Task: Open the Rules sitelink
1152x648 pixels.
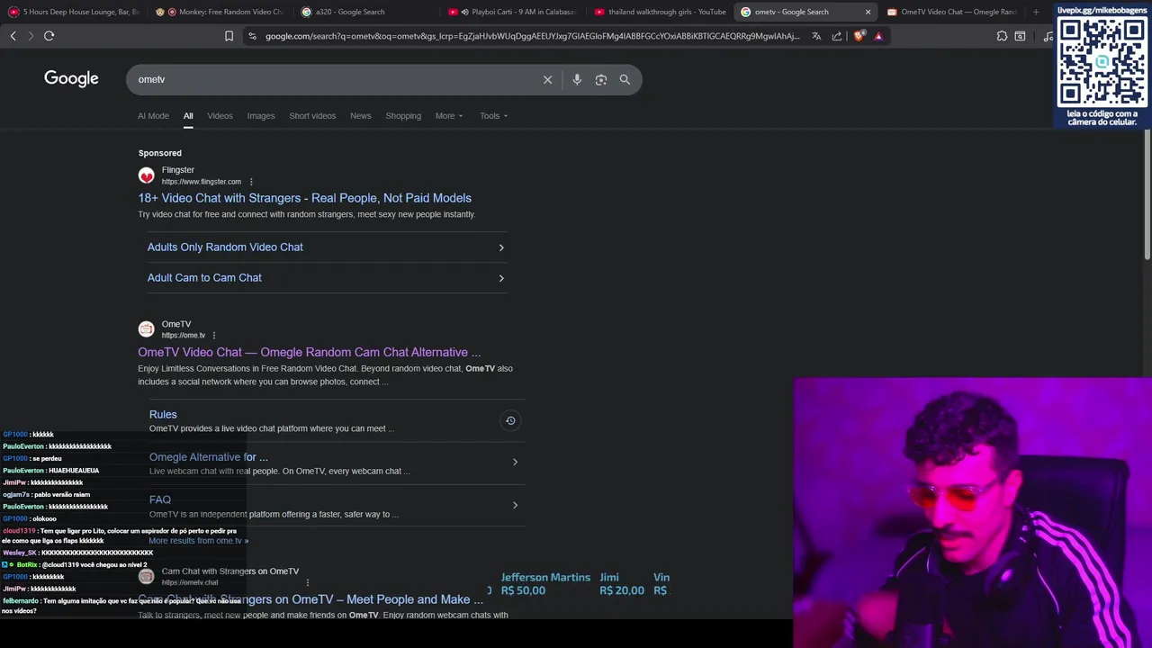Action: pyautogui.click(x=163, y=414)
